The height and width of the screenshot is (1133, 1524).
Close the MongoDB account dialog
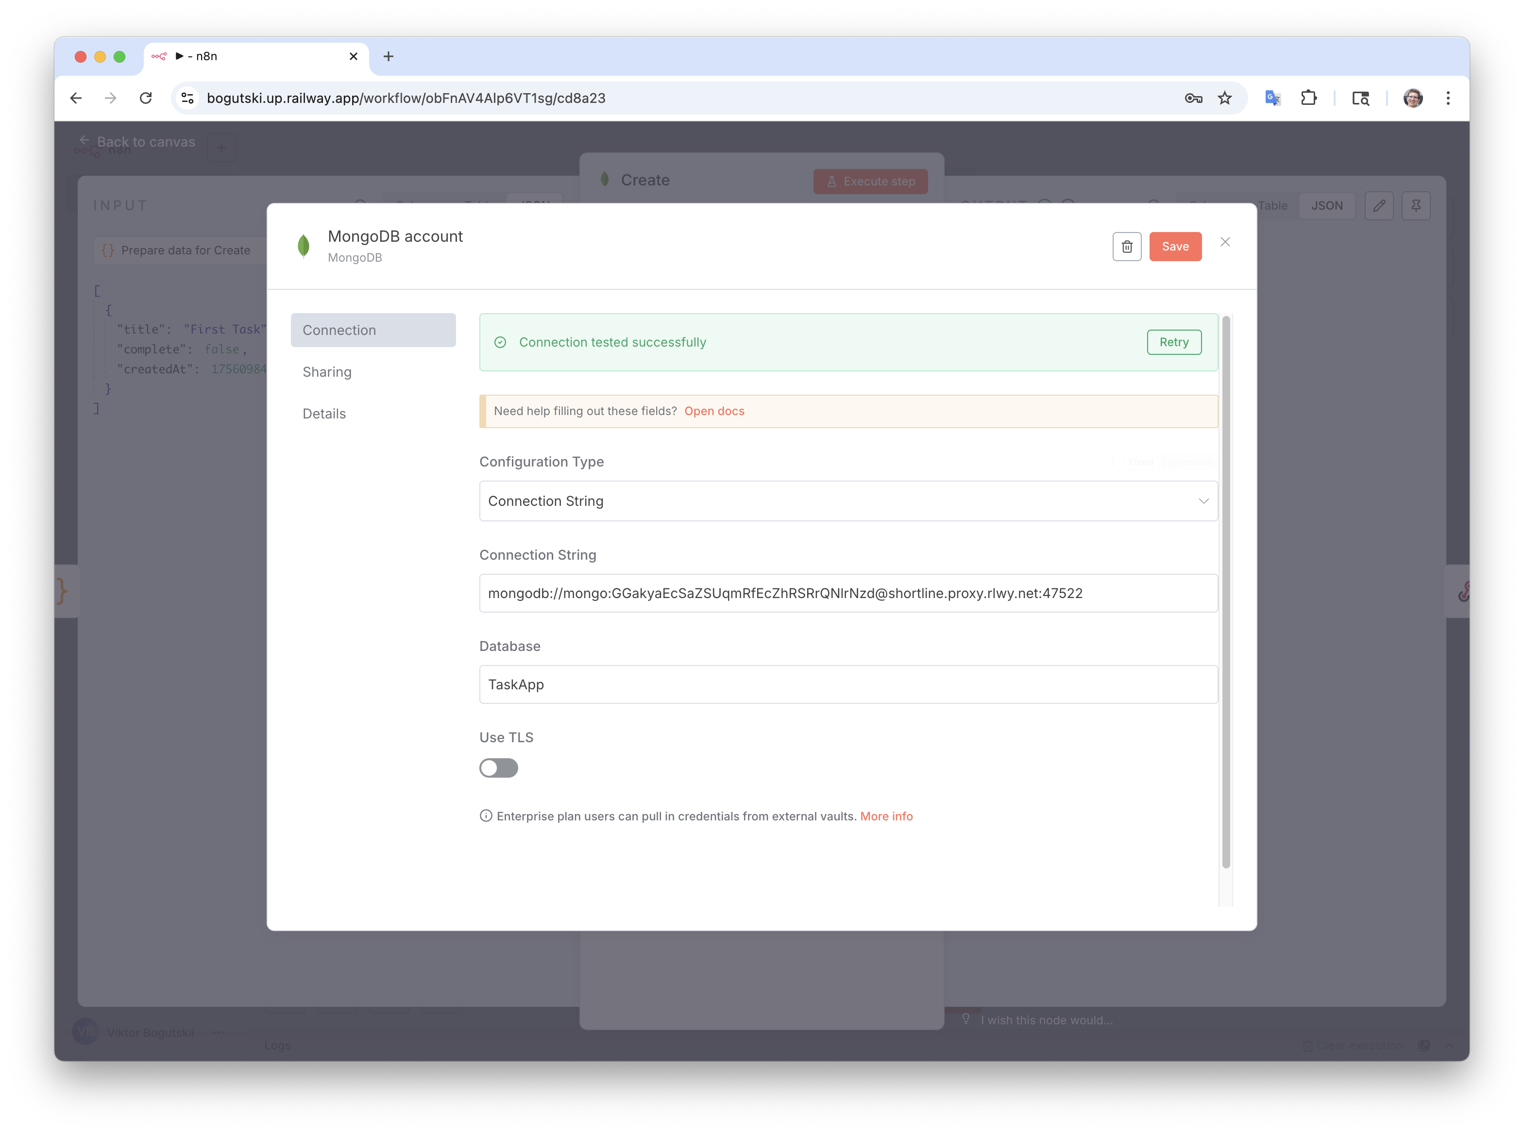tap(1225, 242)
